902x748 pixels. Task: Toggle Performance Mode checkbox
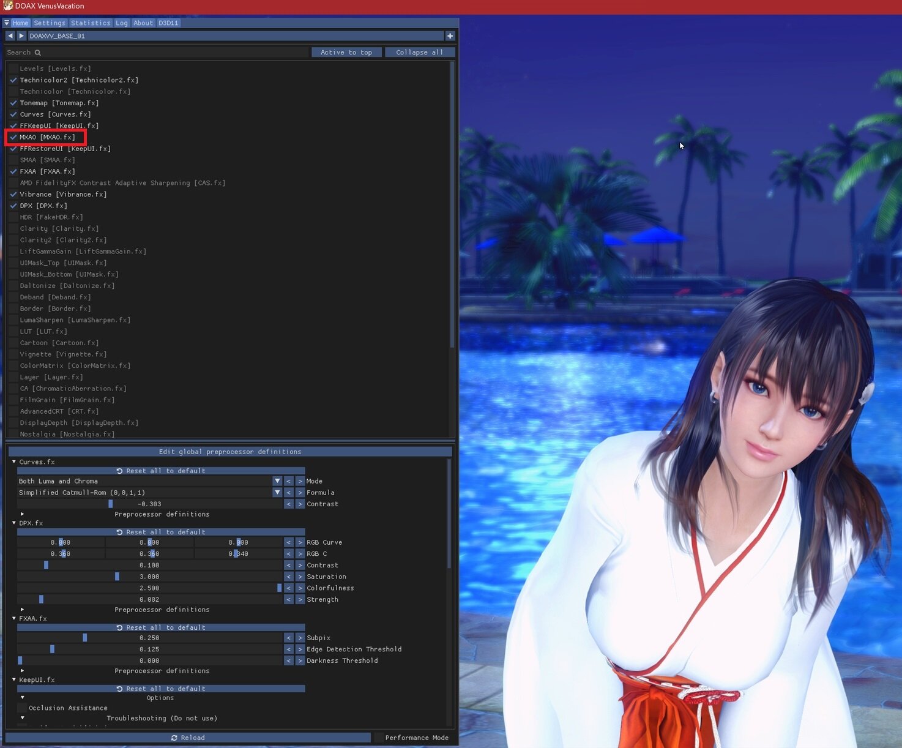click(379, 738)
